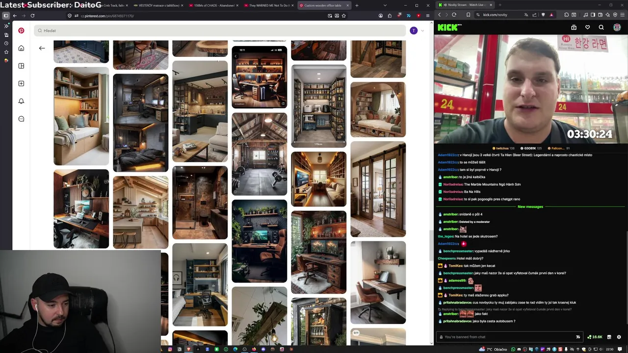The height and width of the screenshot is (353, 628).
Task: Open Pinterest messages chat icon
Action: click(21, 119)
